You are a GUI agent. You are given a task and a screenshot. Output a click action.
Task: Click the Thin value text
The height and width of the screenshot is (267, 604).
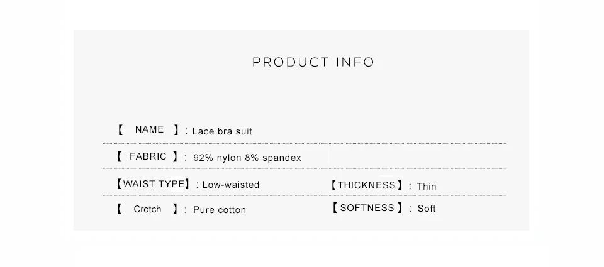click(x=427, y=187)
